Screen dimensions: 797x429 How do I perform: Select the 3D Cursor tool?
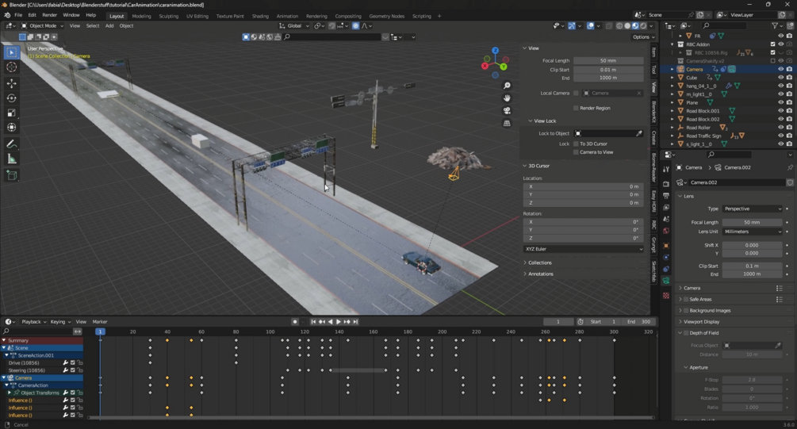(x=12, y=68)
